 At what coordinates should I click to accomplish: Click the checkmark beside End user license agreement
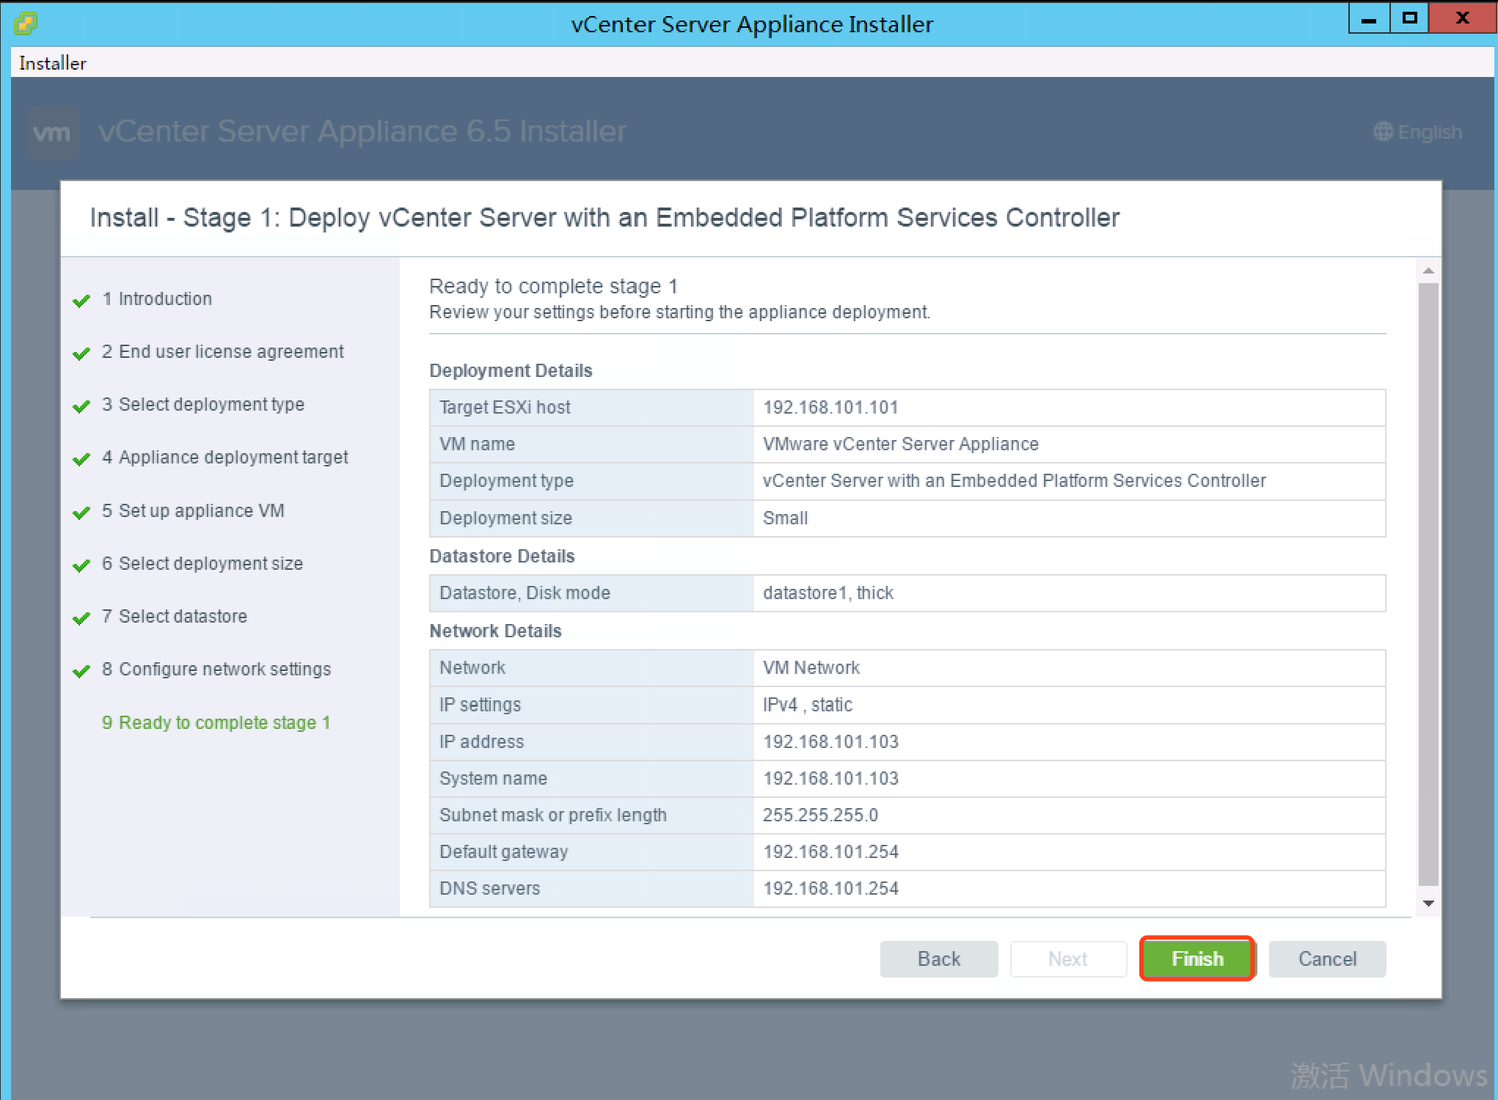81,353
